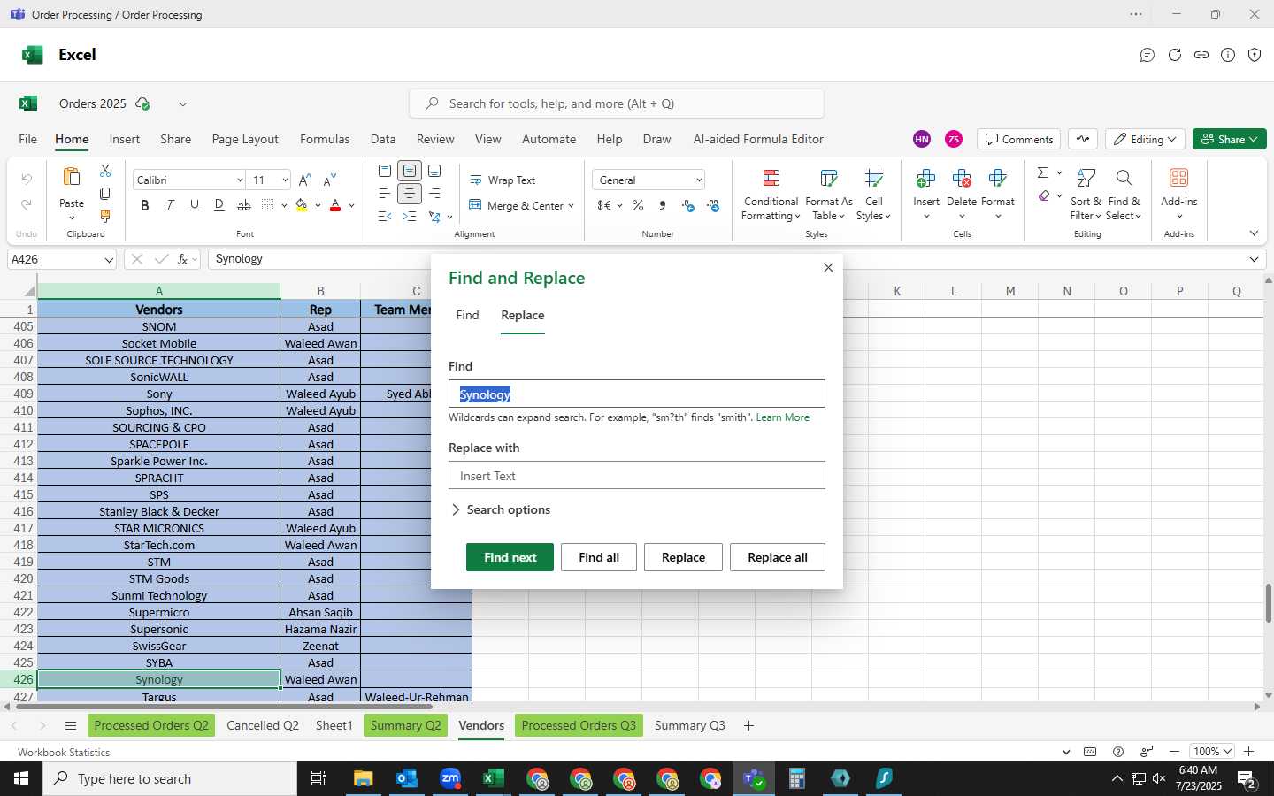
Task: Click the Replace button
Action: tap(683, 557)
